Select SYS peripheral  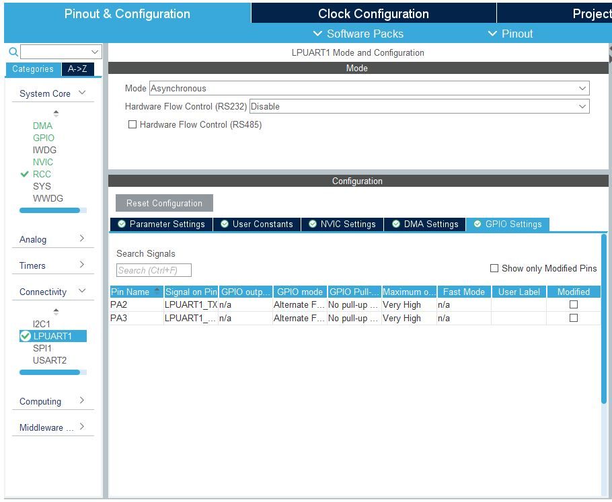point(42,186)
